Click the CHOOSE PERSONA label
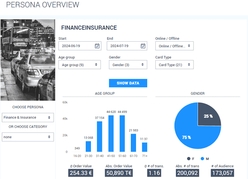Screen dimensions: 248x179 pos(28,107)
